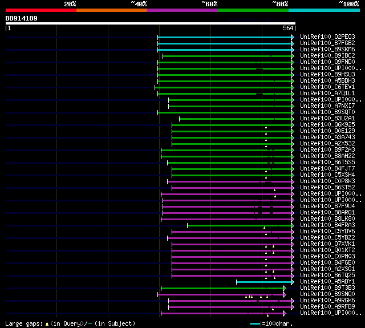Click the green arrowhead on the A7NXI7 row
The width and height of the screenshot is (365, 328).
(293, 106)
